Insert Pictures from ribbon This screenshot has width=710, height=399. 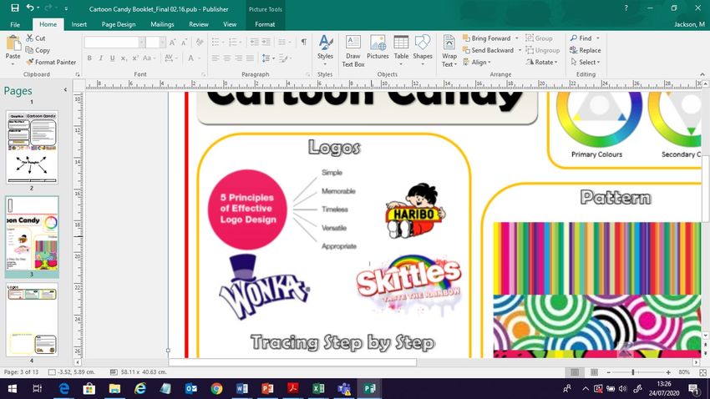tap(378, 48)
